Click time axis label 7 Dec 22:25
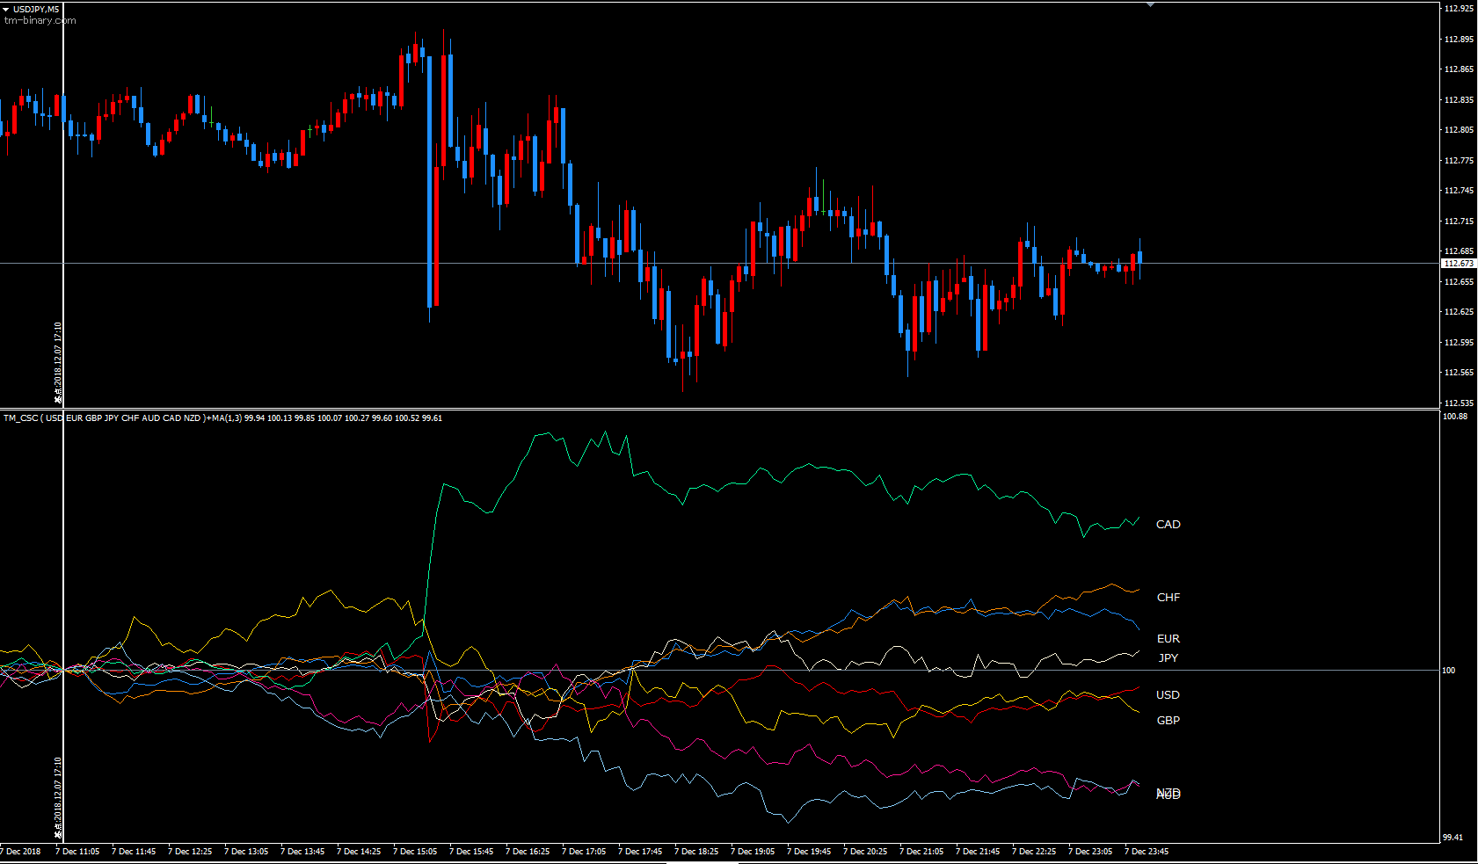1478x864 pixels. (x=1034, y=852)
